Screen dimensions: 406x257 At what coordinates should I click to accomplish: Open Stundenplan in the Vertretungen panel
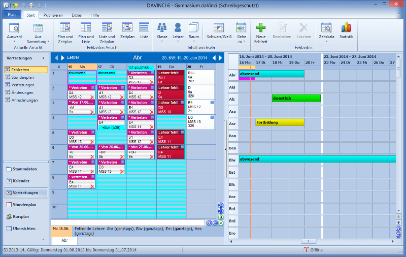click(22, 77)
